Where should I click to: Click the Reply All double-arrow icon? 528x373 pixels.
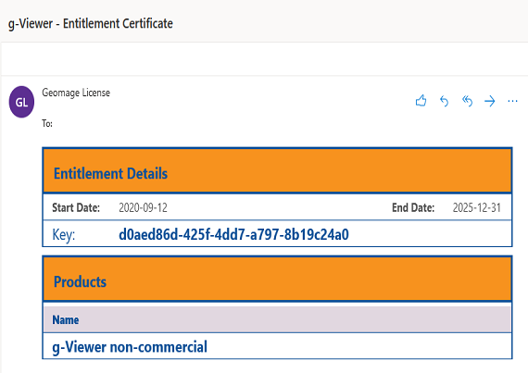[467, 101]
